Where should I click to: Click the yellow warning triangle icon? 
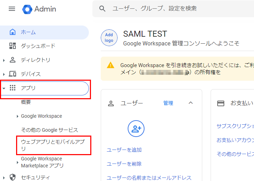click(x=111, y=65)
